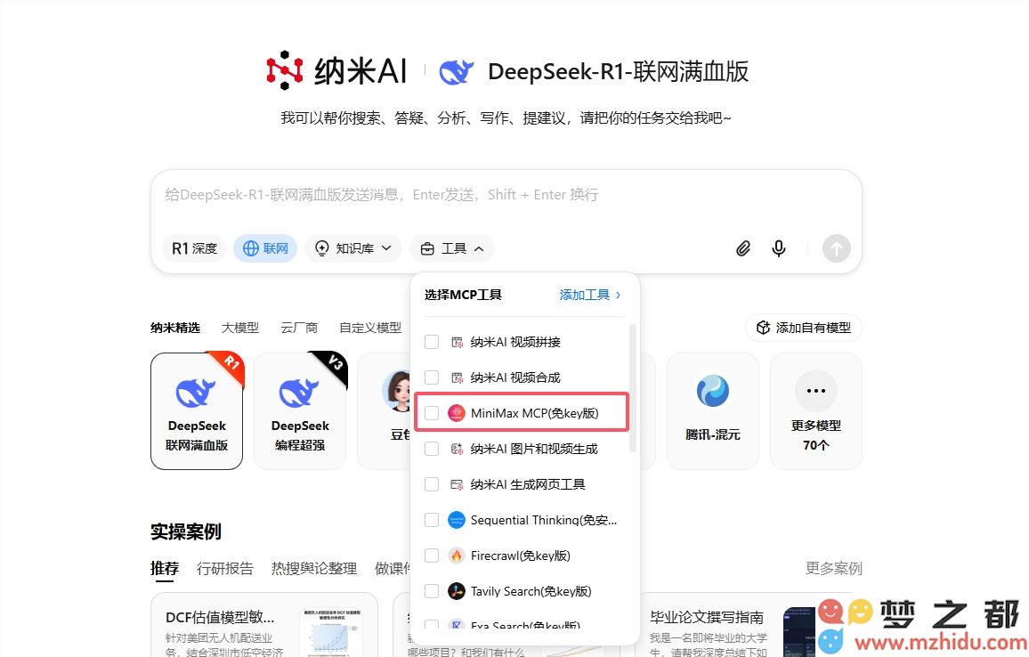Switch to the 大模型 tab
This screenshot has height=657, width=1029.
[240, 328]
